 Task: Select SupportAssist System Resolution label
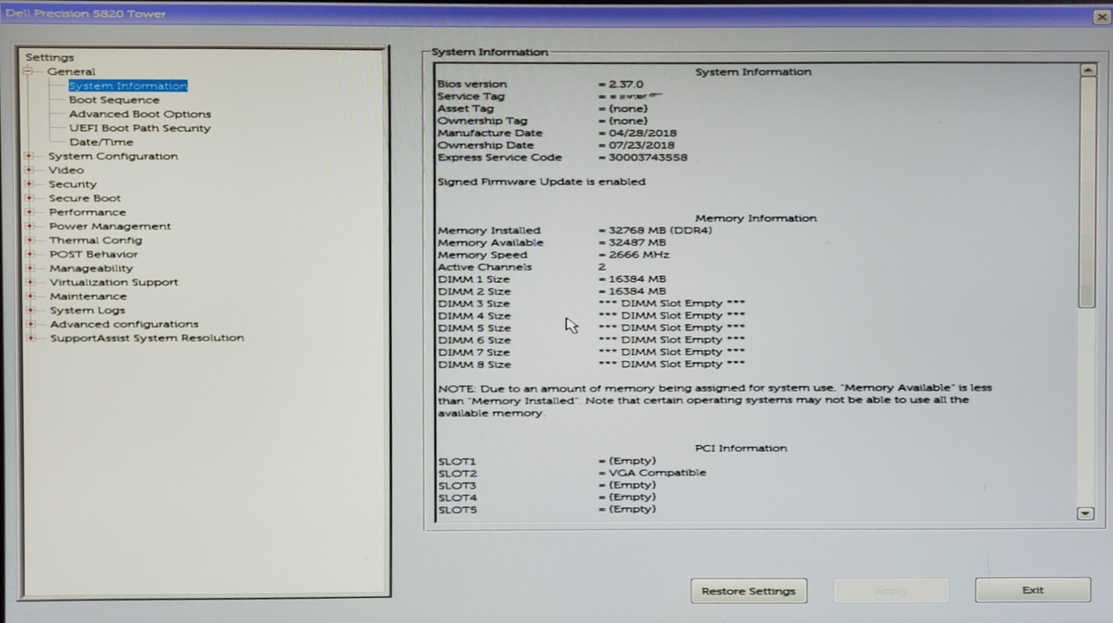pyautogui.click(x=146, y=338)
